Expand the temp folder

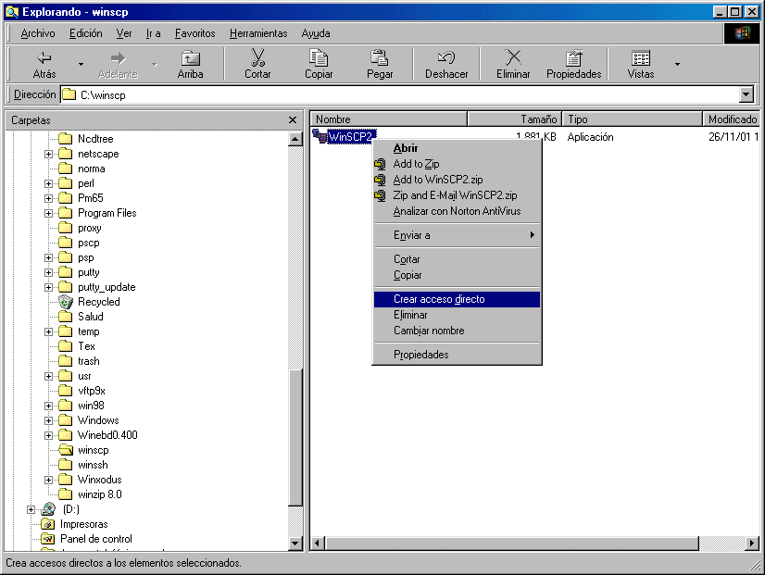tap(48, 331)
